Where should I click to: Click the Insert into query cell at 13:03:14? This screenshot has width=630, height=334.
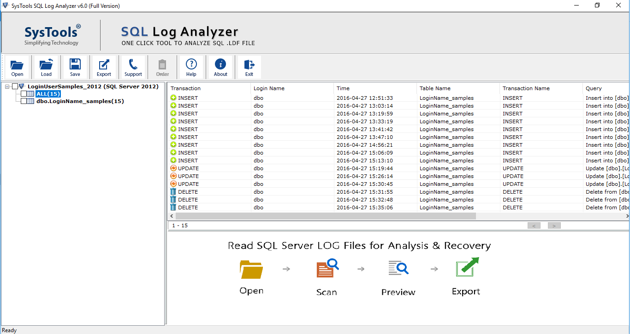(x=607, y=106)
